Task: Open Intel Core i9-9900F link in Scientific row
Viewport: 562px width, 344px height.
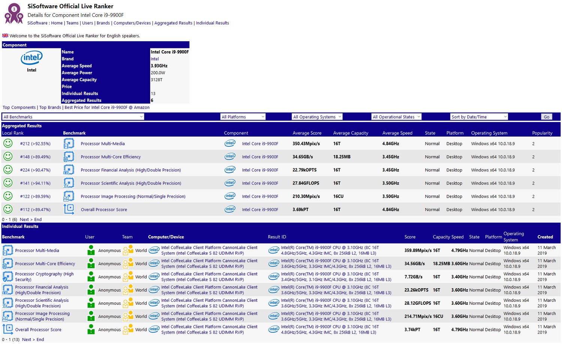Action: point(260,183)
